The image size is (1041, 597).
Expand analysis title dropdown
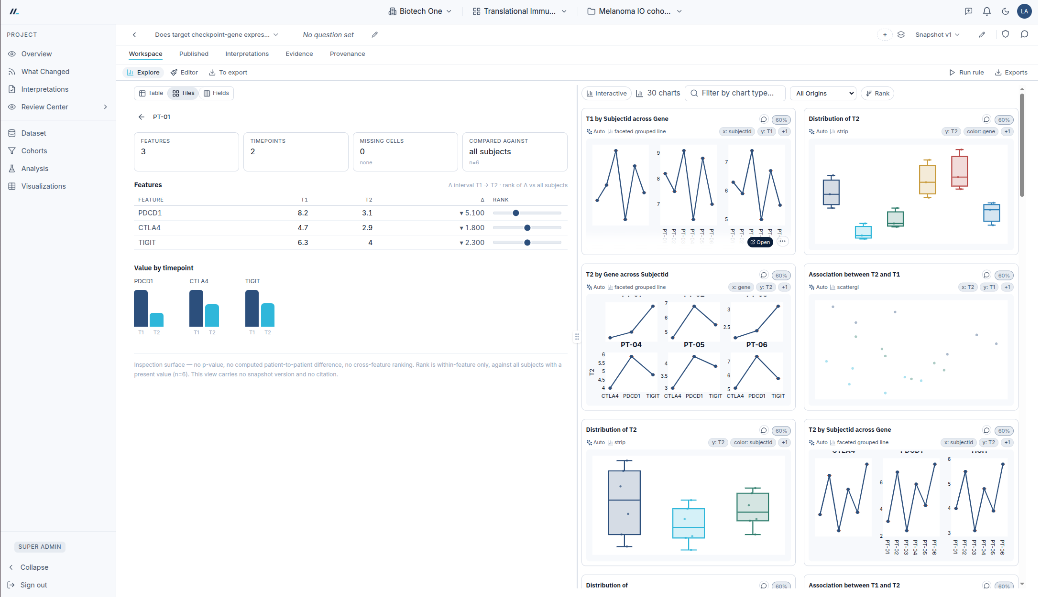coord(218,35)
